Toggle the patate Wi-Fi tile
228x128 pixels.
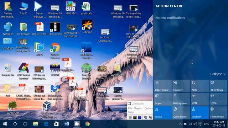point(162,113)
